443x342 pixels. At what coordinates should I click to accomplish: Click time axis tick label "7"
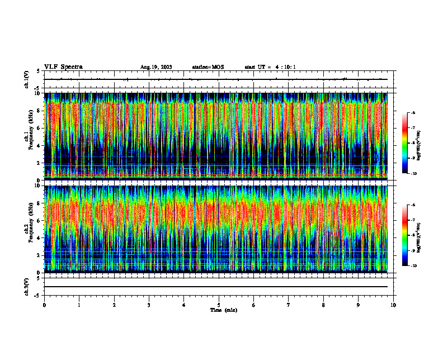click(x=289, y=305)
